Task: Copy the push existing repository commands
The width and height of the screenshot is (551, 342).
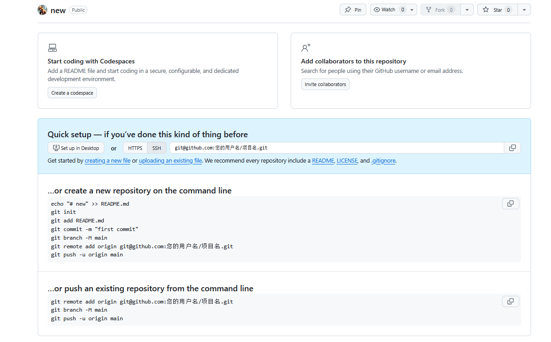Action: pyautogui.click(x=510, y=301)
